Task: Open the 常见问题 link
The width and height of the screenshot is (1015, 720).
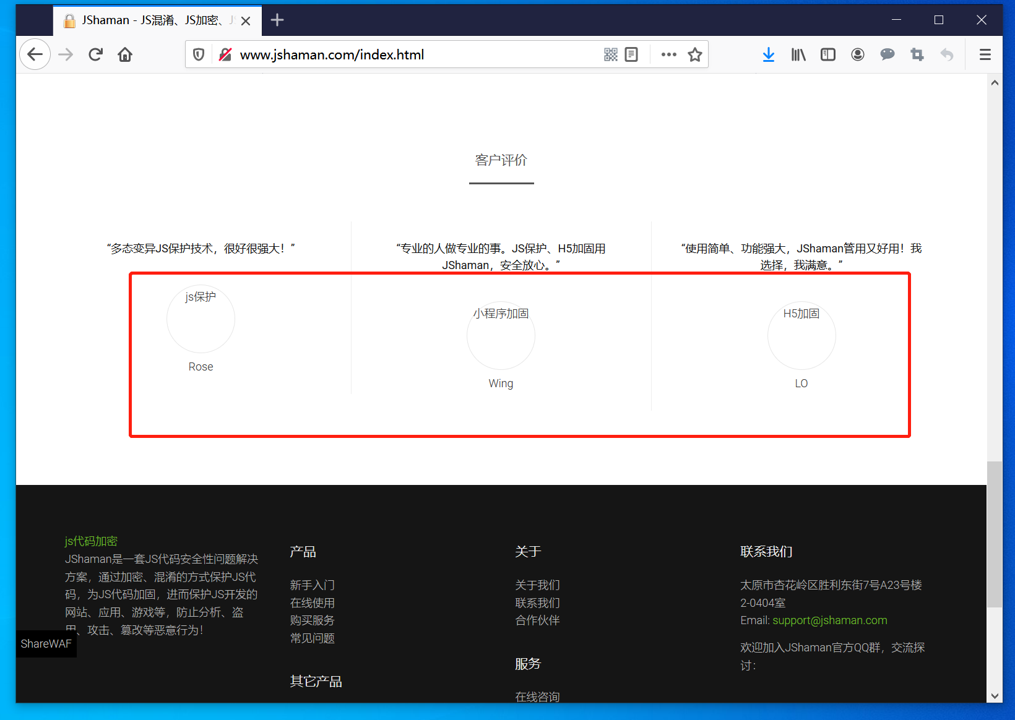Action: [313, 638]
